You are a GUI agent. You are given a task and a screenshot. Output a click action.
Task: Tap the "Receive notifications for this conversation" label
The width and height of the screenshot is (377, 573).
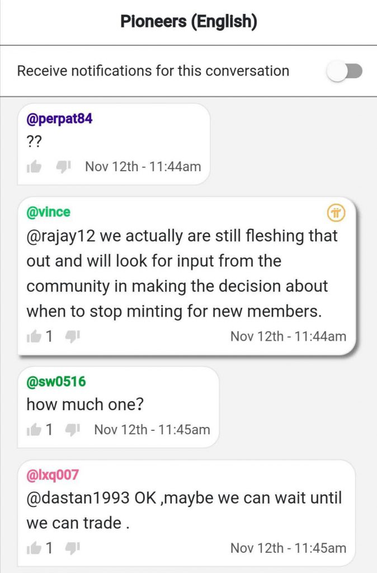click(153, 71)
